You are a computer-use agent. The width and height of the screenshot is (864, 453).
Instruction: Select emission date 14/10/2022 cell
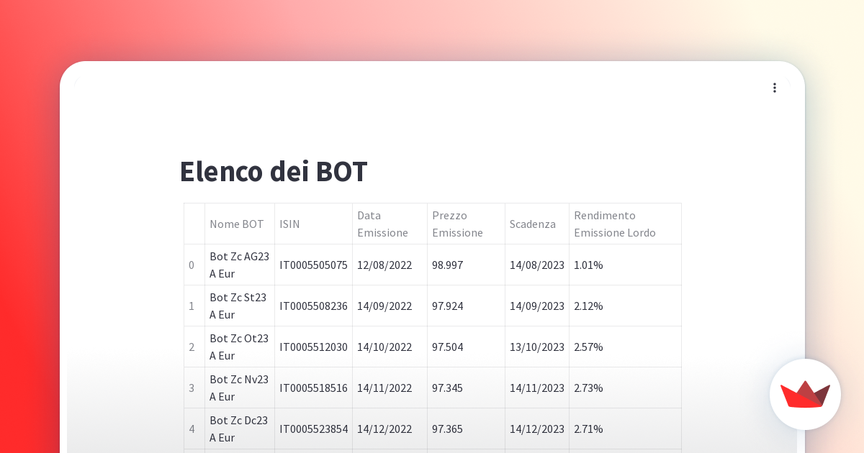[390, 347]
